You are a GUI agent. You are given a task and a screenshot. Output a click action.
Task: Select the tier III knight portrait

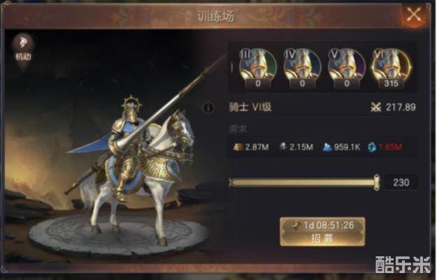point(258,68)
